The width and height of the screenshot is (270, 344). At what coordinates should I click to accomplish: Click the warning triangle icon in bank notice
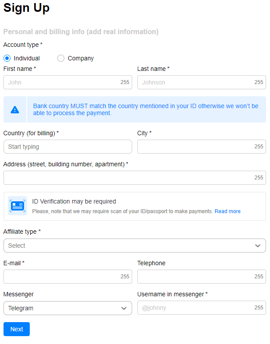15,109
